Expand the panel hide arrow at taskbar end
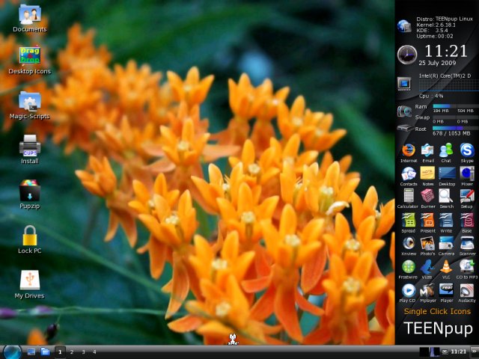This screenshot has width=479, height=359. click(x=475, y=352)
